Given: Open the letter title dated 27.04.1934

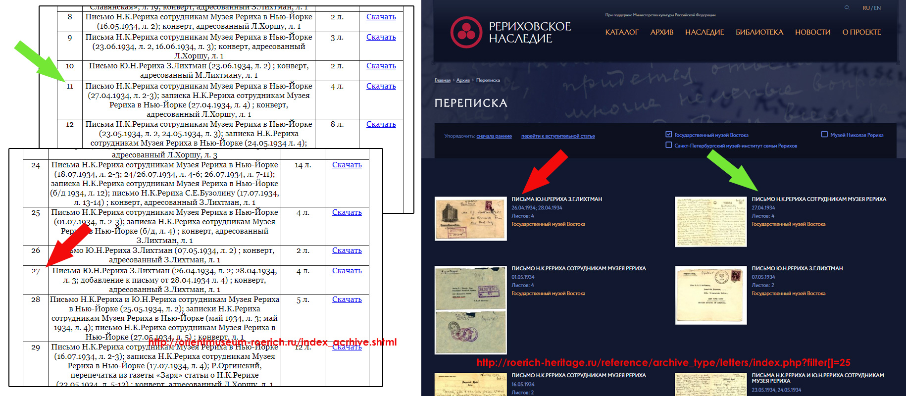Looking at the screenshot, I should coord(819,199).
